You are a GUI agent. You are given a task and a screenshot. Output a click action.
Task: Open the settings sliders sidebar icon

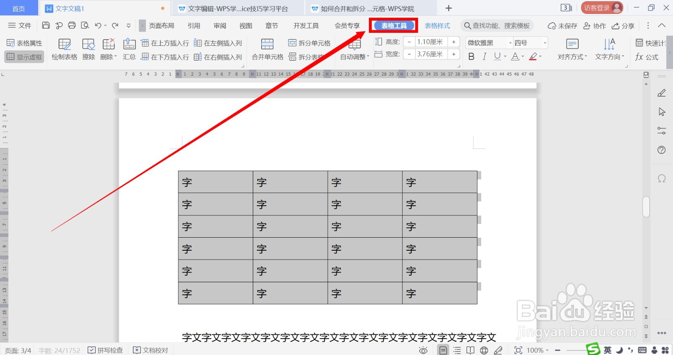pyautogui.click(x=662, y=131)
